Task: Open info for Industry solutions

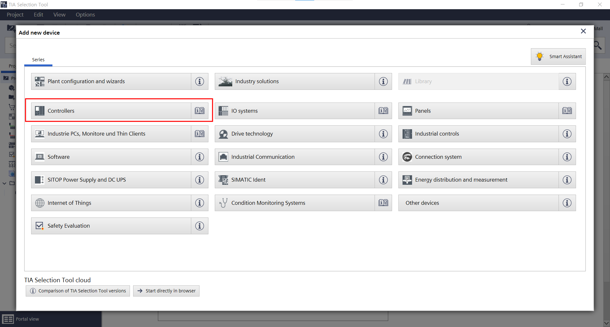Action: [x=383, y=82]
